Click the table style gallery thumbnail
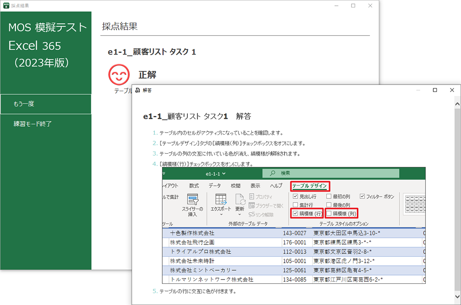This screenshot has height=305, width=461. click(x=414, y=204)
